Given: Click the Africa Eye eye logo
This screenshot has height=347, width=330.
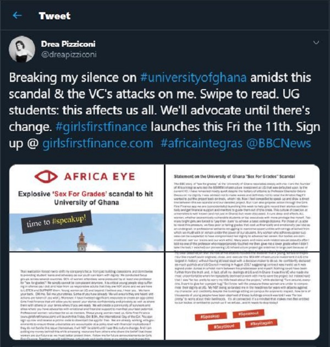Looking at the screenshot, I should (x=44, y=178).
